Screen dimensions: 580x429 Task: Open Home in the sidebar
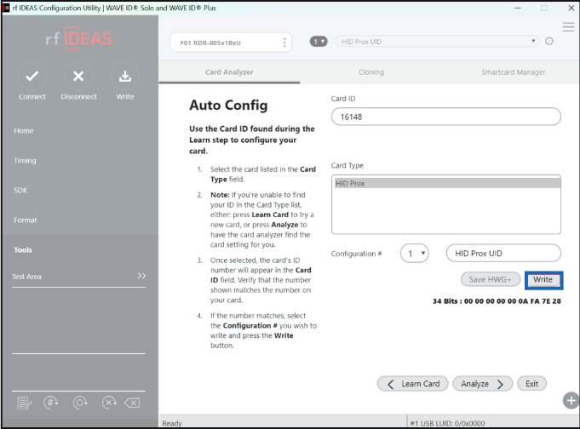tap(24, 130)
